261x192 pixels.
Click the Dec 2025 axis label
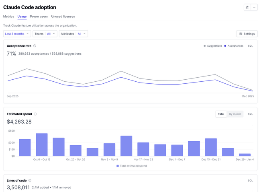pos(248,96)
